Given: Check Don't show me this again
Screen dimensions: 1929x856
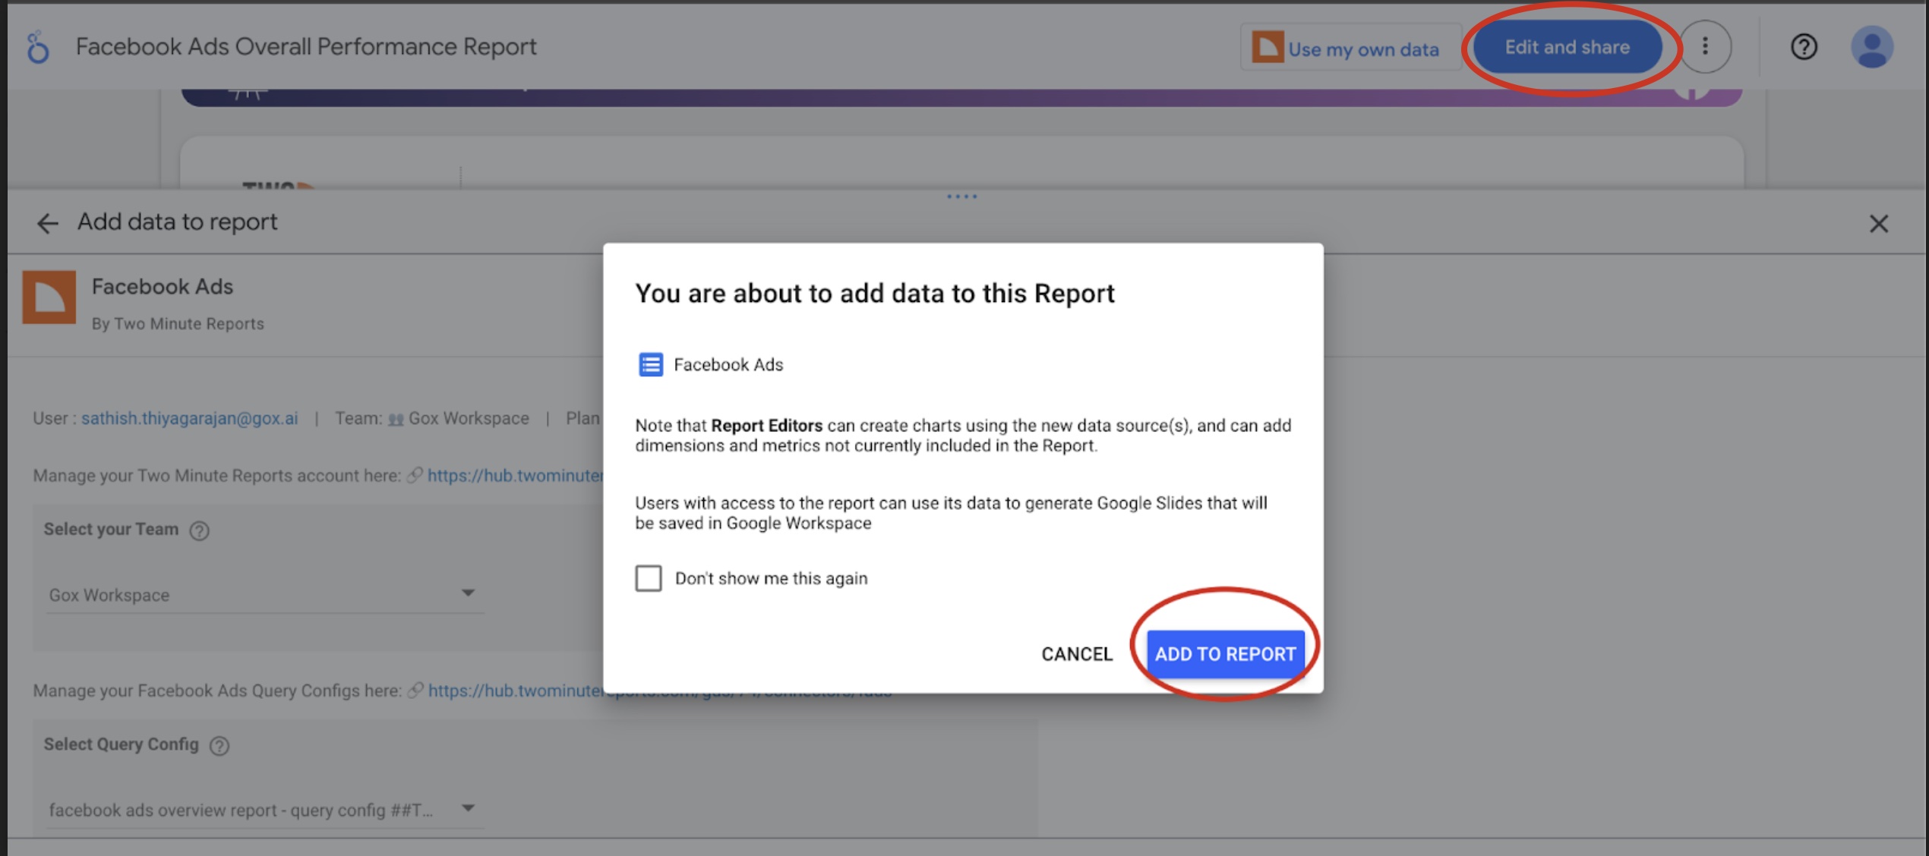Looking at the screenshot, I should point(649,578).
